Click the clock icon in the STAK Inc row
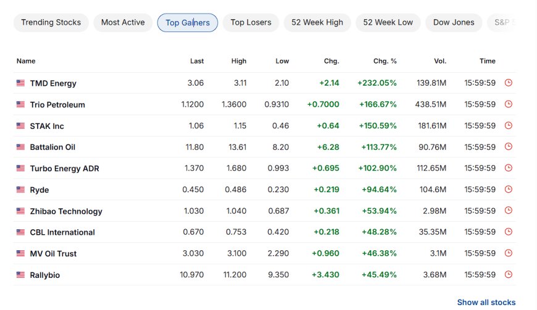537x310 pixels. (508, 126)
